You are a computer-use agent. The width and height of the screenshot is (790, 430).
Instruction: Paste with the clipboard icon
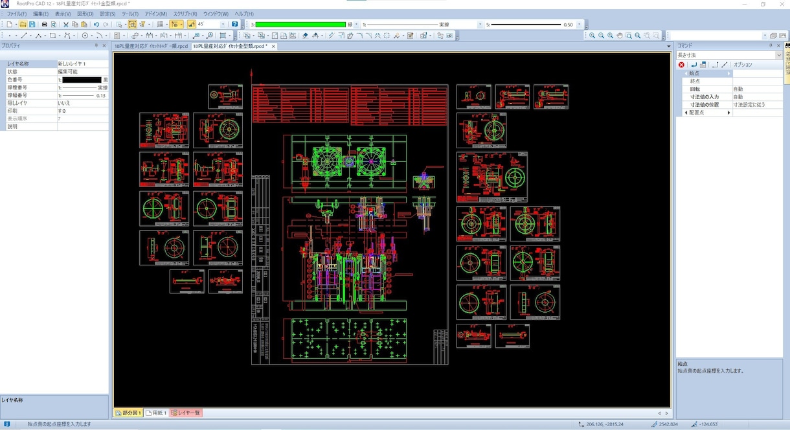(x=84, y=24)
